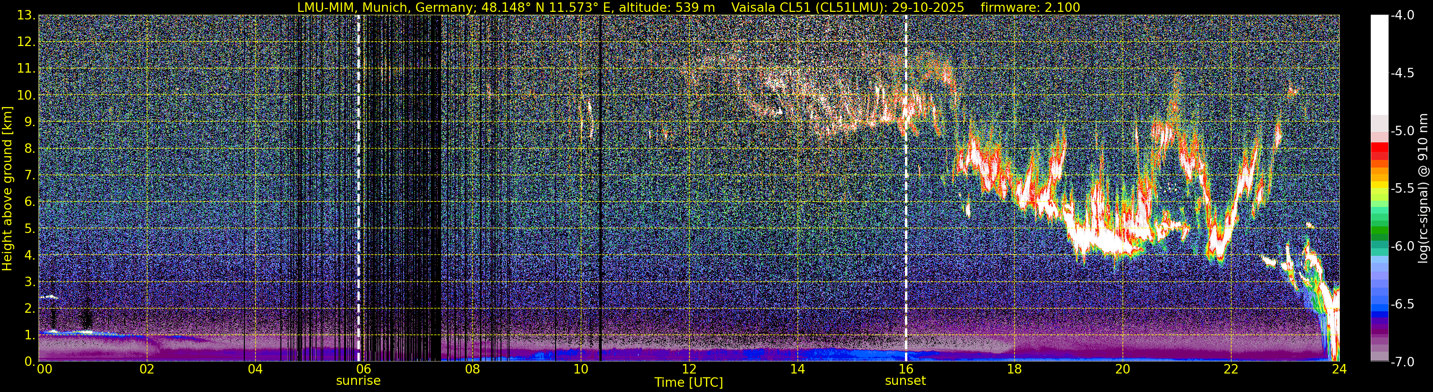Screen dimensions: 1433x392
Task: Click the height-axis tick label 9 km
Action: point(30,122)
